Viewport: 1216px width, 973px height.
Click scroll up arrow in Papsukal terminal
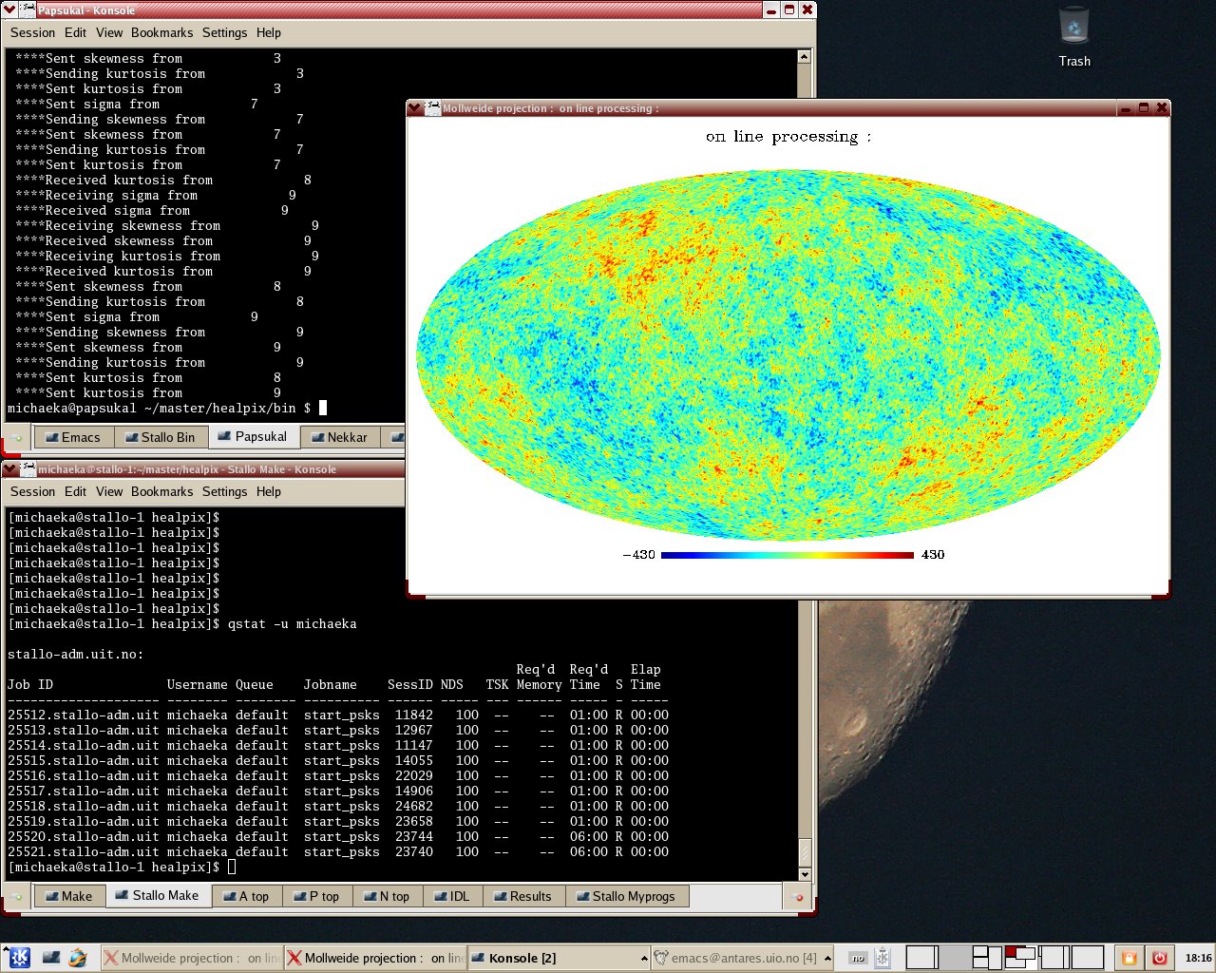[x=804, y=56]
